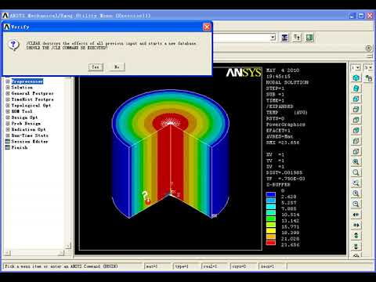
Task: Click the Reset Picking toolbar icon
Action: click(x=297, y=38)
